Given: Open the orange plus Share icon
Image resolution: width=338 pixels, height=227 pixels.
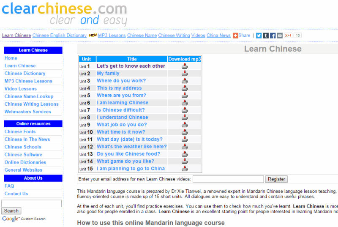Looking at the screenshot, I should (x=235, y=36).
